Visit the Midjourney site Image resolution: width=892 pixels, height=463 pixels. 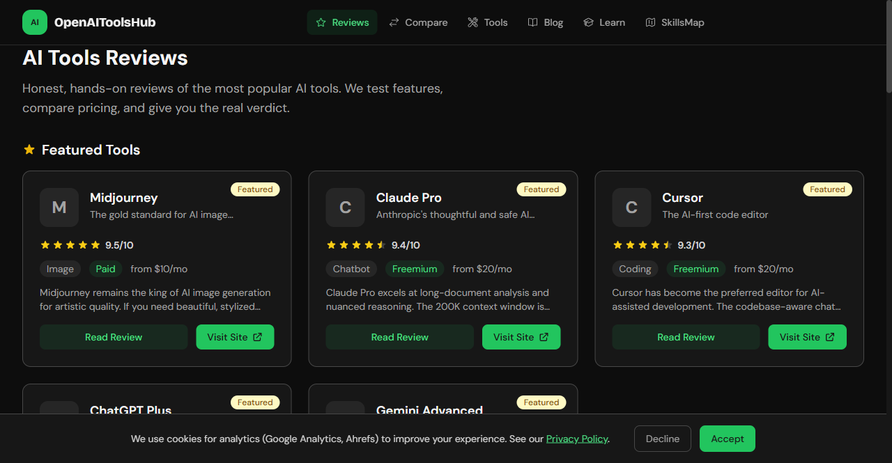235,337
